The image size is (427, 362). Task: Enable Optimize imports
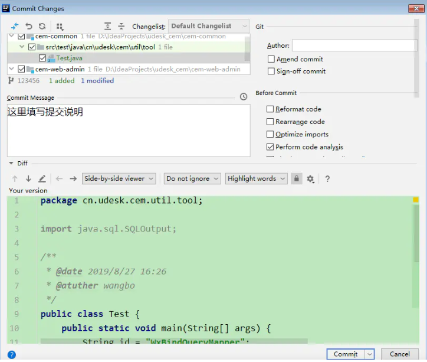270,134
